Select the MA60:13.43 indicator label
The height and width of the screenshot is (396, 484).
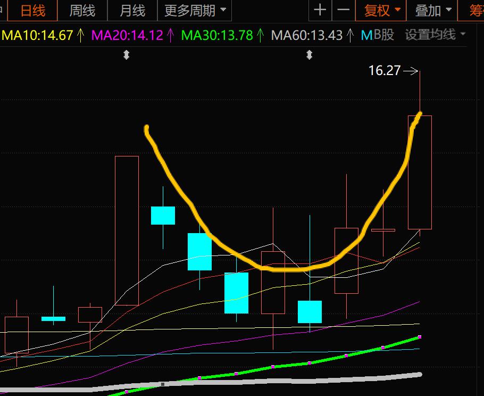click(x=307, y=35)
